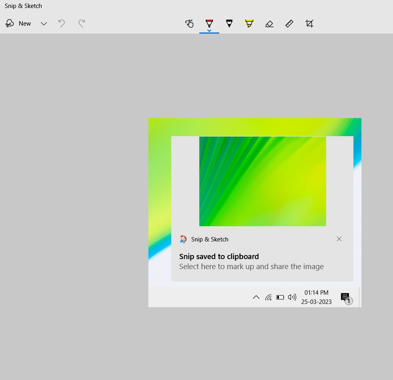Click the New snip button
Image resolution: width=393 pixels, height=380 pixels.
point(18,24)
